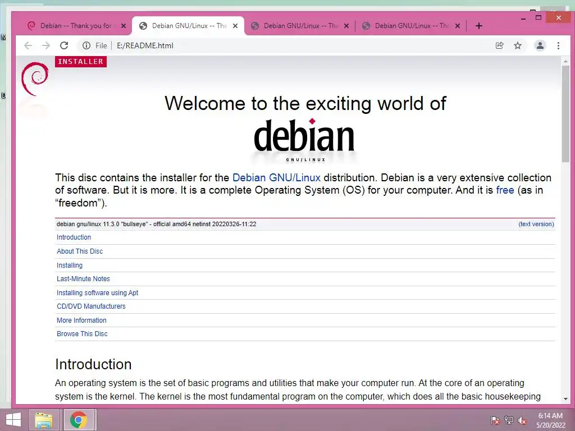Click the 'Introduction' section heading
This screenshot has height=431, width=575.
coord(93,364)
